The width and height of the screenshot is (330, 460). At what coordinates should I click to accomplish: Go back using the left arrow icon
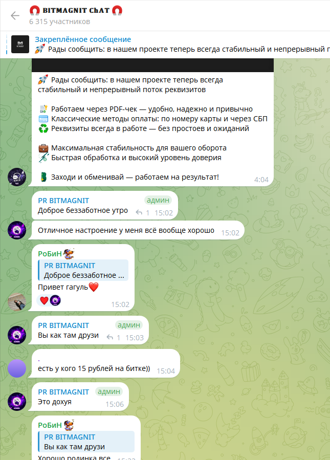pyautogui.click(x=15, y=15)
